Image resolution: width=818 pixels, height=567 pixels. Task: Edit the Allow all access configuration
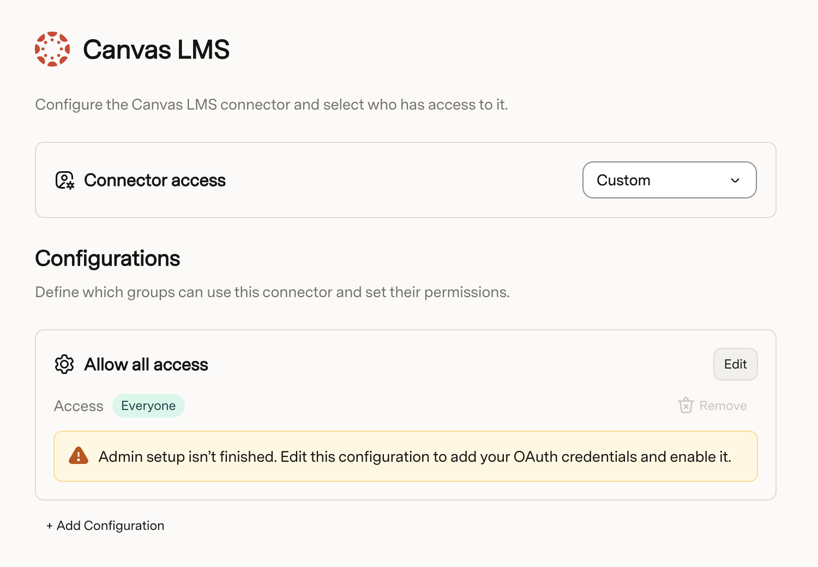coord(735,364)
